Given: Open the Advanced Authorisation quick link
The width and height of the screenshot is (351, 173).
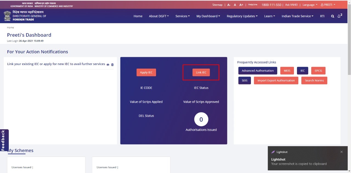Looking at the screenshot, I should (258, 71).
